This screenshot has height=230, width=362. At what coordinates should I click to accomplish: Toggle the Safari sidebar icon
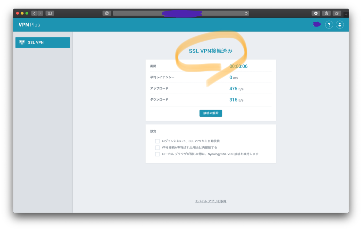click(x=50, y=13)
